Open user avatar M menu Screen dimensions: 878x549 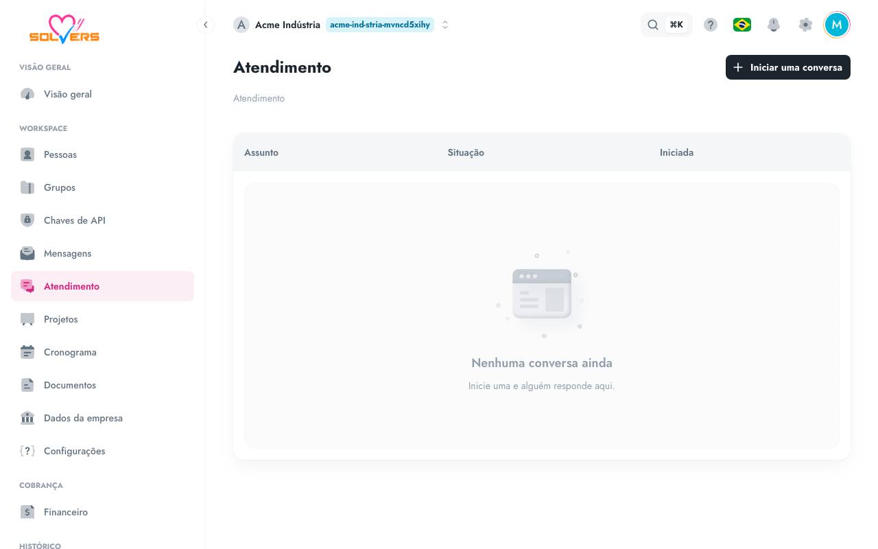tap(837, 25)
